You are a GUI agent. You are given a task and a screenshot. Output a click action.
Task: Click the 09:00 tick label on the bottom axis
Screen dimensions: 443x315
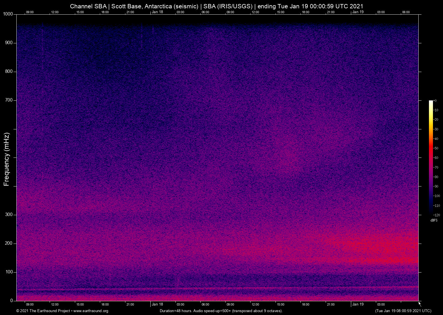point(30,304)
